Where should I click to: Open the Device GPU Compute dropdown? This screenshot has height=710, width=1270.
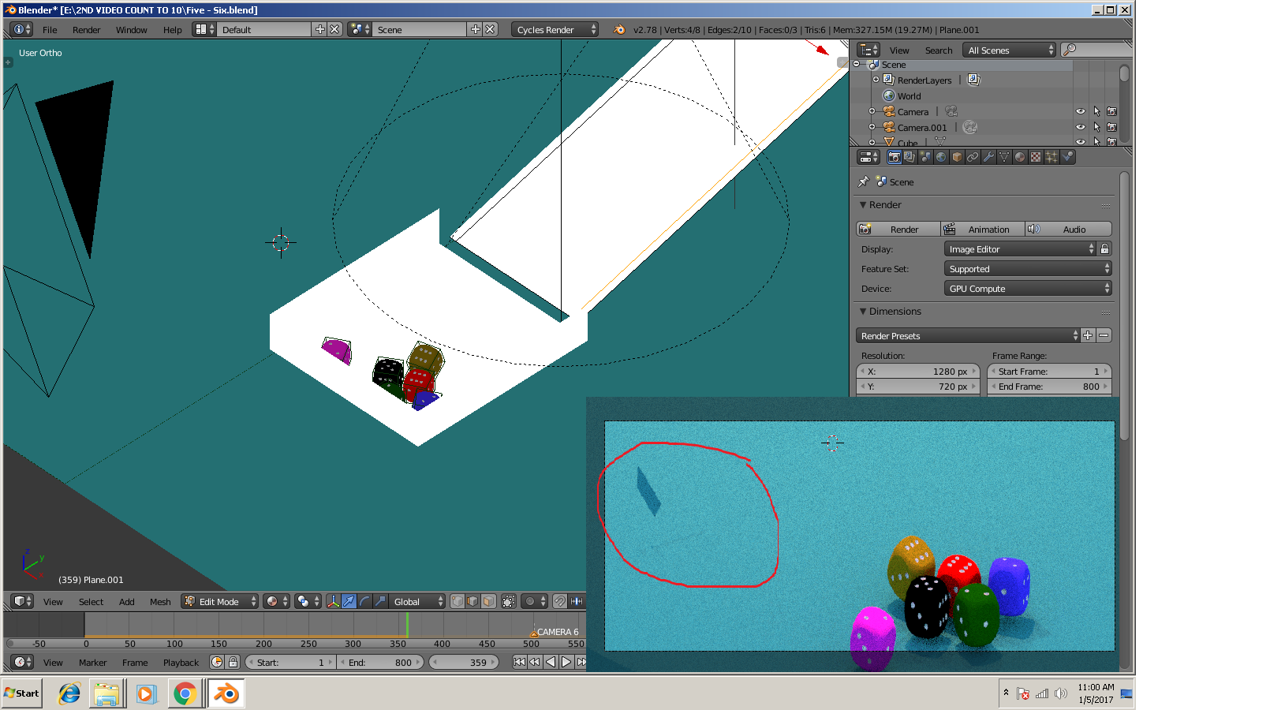1028,288
